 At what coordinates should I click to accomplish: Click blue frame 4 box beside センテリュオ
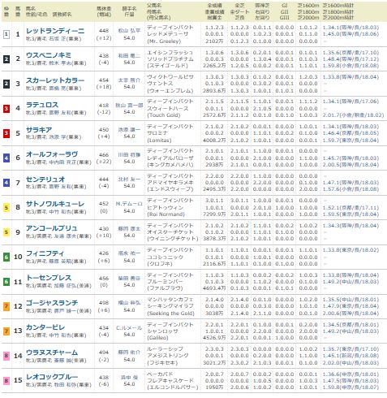pyautogui.click(x=6, y=183)
